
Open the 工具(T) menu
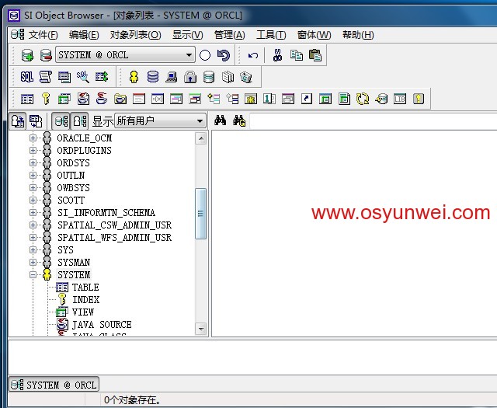(x=271, y=34)
